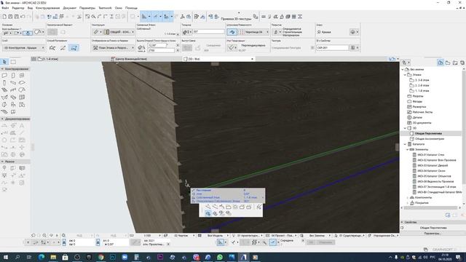Select the Wall tool
466x262 pixels.
tap(4, 76)
